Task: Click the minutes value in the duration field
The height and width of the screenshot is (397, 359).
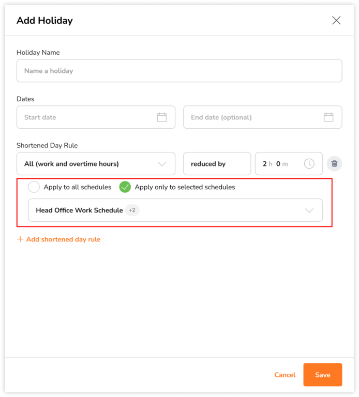Action: [279, 164]
